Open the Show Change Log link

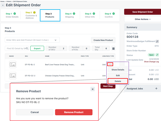[x=151, y=62]
